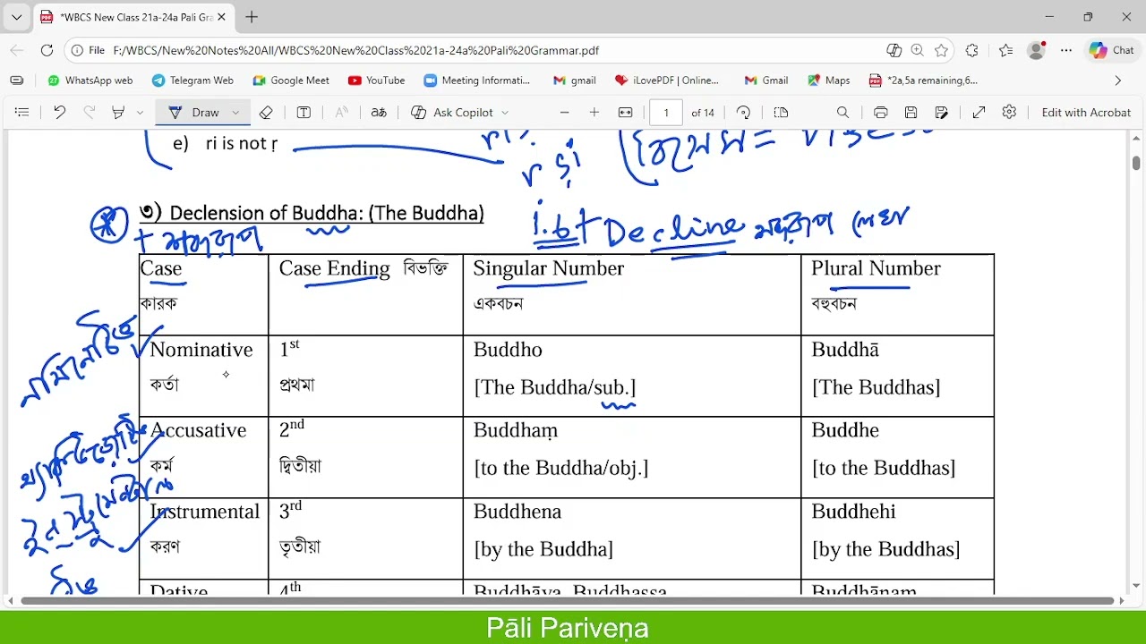Screen dimensions: 1146x644
Task: Open Telegram Web bookmark
Action: (192, 80)
